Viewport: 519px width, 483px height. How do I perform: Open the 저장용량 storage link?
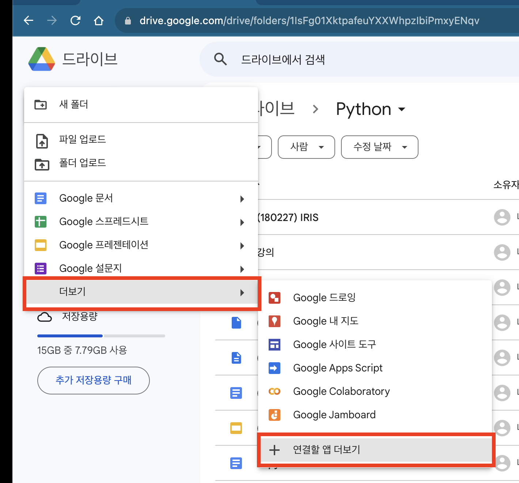(80, 317)
